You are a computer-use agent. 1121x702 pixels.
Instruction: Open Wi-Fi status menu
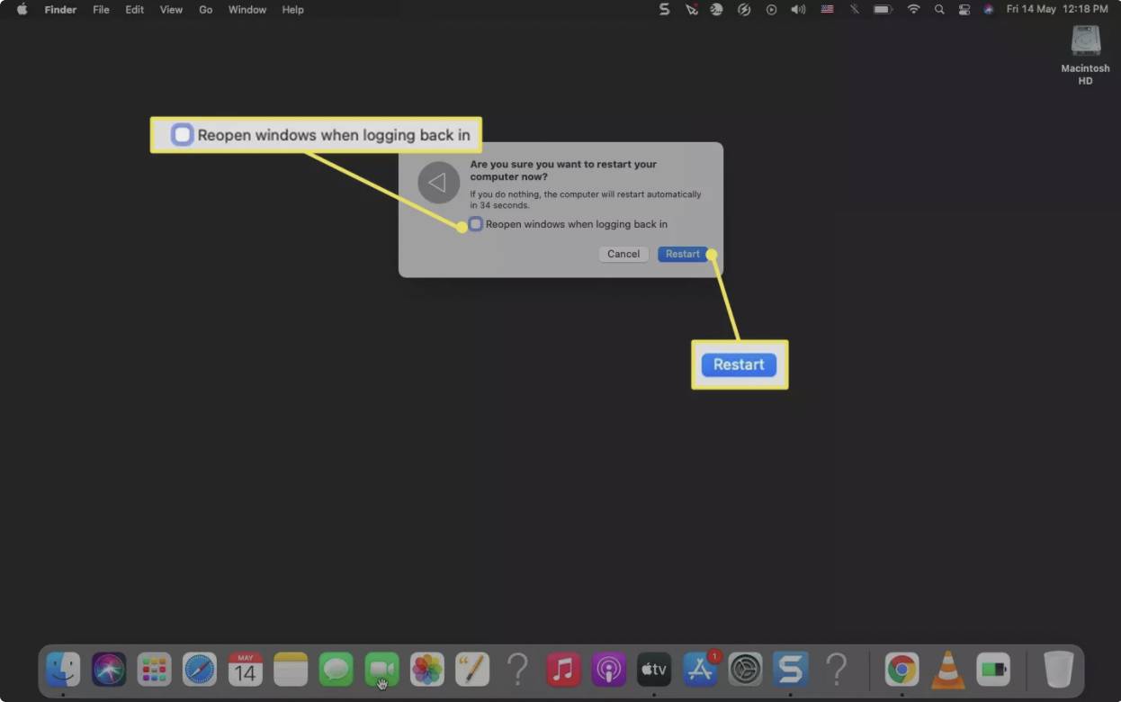pyautogui.click(x=913, y=10)
